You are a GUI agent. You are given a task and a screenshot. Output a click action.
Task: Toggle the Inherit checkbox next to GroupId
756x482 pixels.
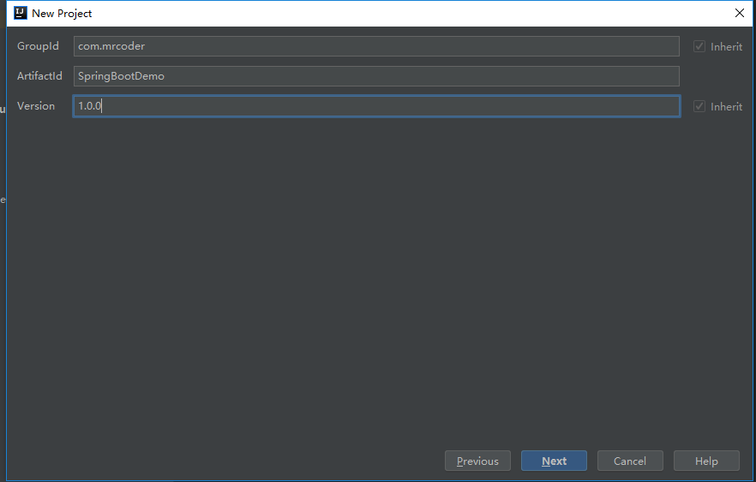click(x=699, y=46)
